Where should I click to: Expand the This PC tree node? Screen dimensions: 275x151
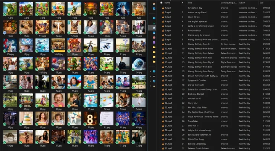pos(150,72)
